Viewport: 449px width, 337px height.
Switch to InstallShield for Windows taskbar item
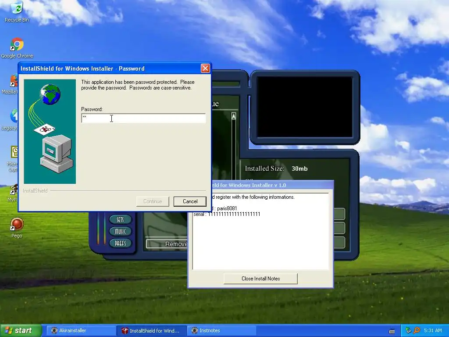[152, 331]
